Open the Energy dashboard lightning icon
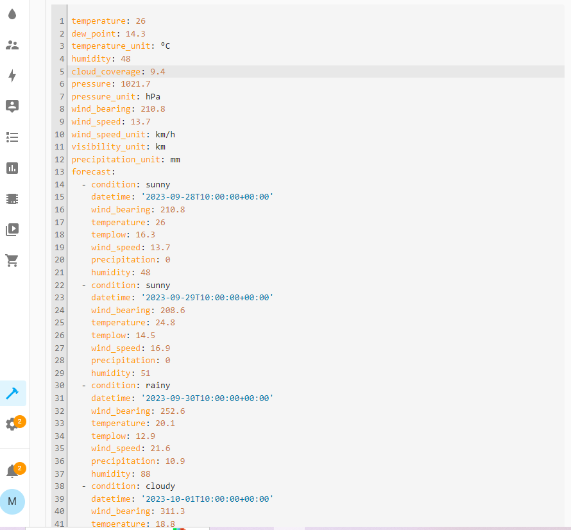571x530 pixels. [12, 76]
